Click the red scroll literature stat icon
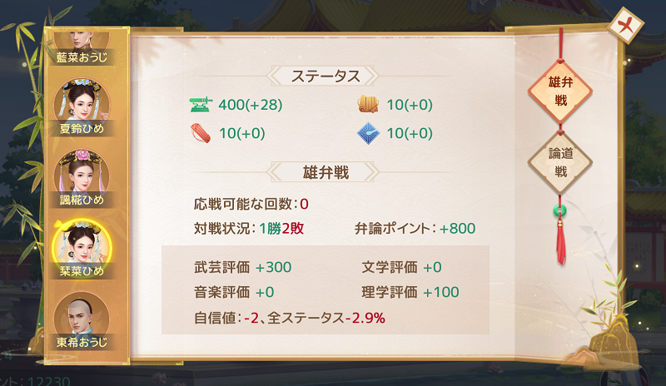Screen dimensions: 666x386 pos(201,132)
